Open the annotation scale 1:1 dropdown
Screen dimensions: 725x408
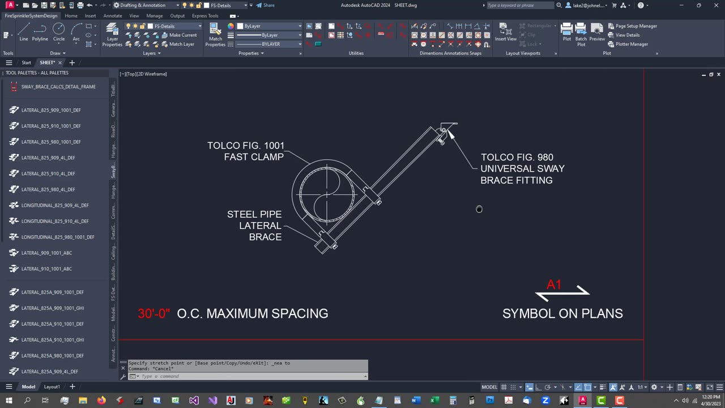tap(642, 387)
